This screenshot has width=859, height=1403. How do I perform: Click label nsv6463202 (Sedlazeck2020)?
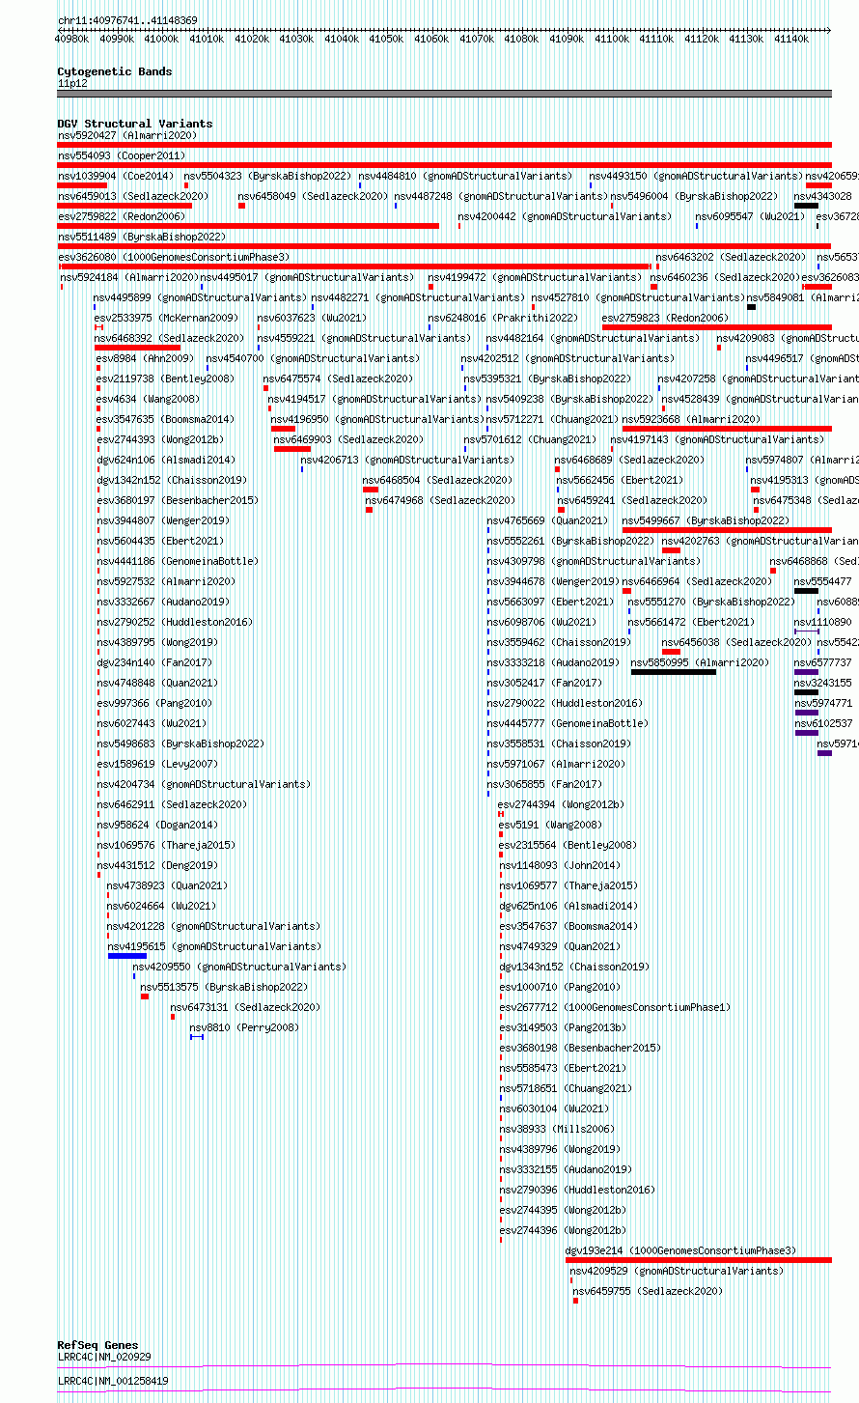click(x=731, y=257)
